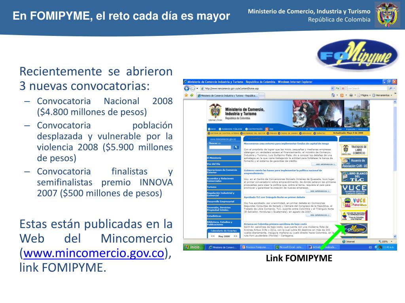
Task: Click the blue magnifier search button on the webpage
Action: tap(236, 148)
